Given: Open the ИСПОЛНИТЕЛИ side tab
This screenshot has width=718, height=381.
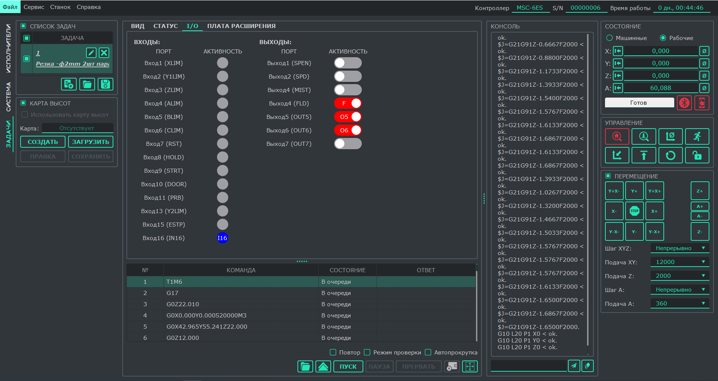Looking at the screenshot, I should pos(8,48).
